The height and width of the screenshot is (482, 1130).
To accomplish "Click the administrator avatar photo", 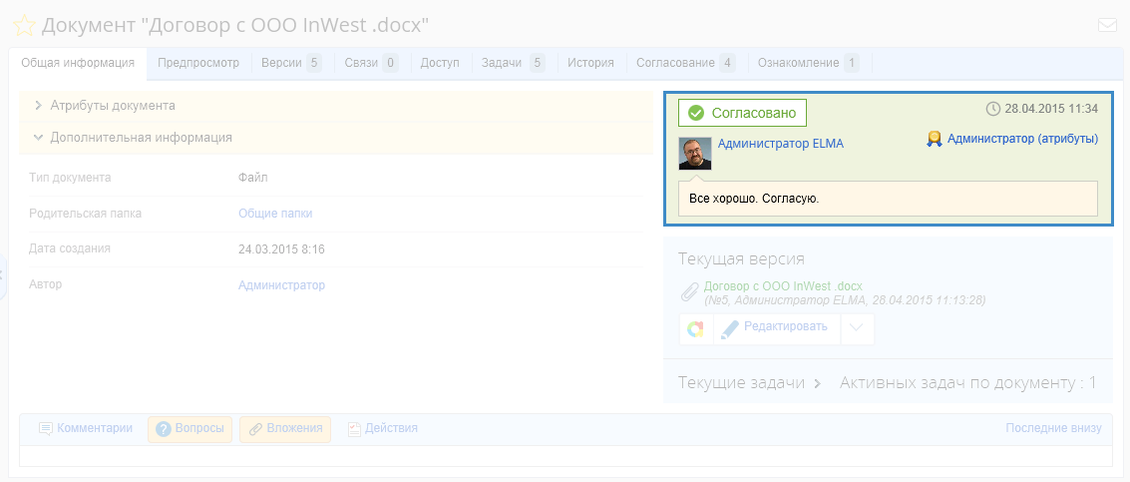I will tap(695, 153).
